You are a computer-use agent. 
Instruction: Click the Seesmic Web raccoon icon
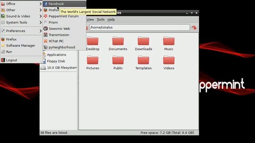[46, 29]
